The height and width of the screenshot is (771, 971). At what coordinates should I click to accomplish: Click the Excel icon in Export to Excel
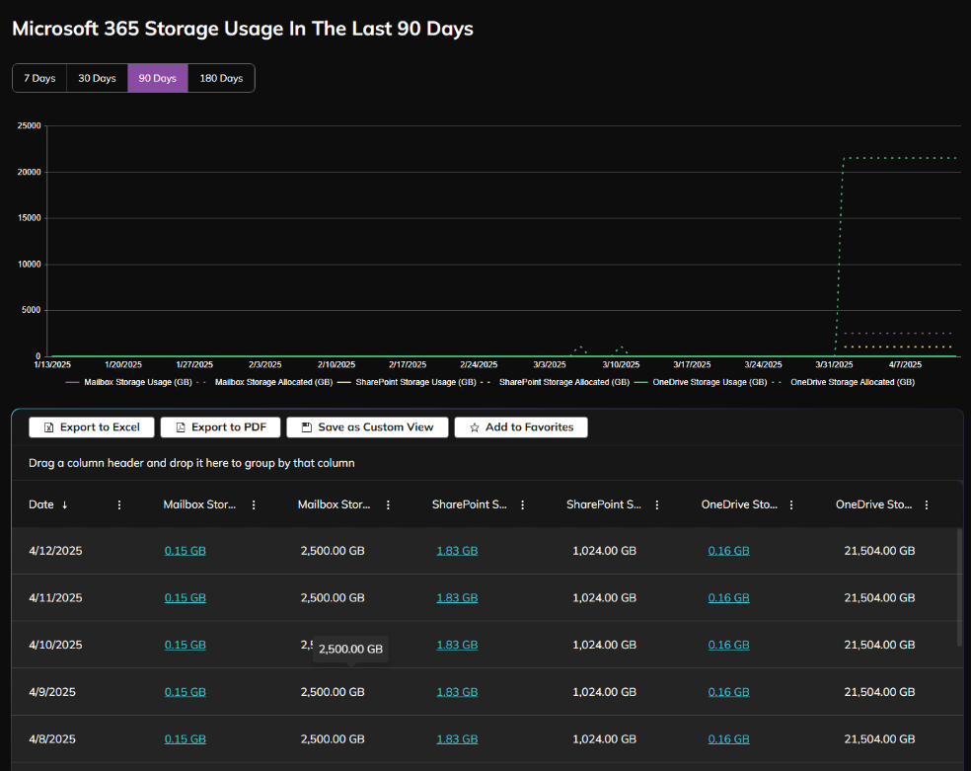point(49,427)
